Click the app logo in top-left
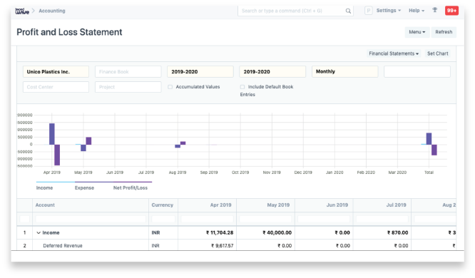 tap(22, 11)
